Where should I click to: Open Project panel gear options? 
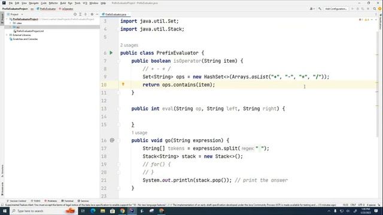(x=92, y=14)
